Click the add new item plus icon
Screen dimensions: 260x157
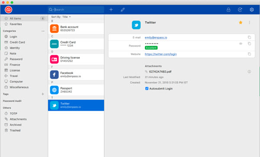pos(111,10)
